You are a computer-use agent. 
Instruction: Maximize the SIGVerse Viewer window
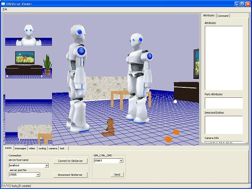coord(243,4)
